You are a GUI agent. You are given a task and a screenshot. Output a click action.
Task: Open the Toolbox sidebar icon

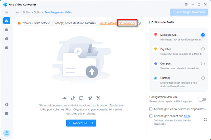pyautogui.click(x=6, y=21)
